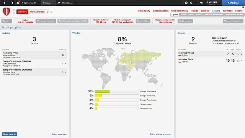Image resolution: width=245 pixels, height=138 pixels.
Task: Click the Skandynawia 6% knowledge bar
Action: pyautogui.click(x=117, y=104)
